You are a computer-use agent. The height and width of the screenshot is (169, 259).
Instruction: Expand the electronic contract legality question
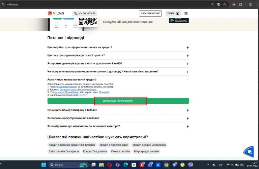118,72
